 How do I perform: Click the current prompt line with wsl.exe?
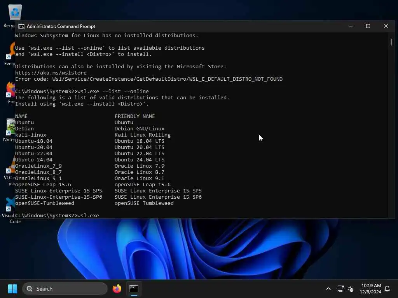[x=57, y=215]
